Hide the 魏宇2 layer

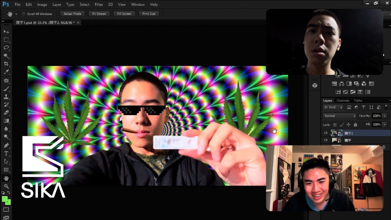(326, 133)
